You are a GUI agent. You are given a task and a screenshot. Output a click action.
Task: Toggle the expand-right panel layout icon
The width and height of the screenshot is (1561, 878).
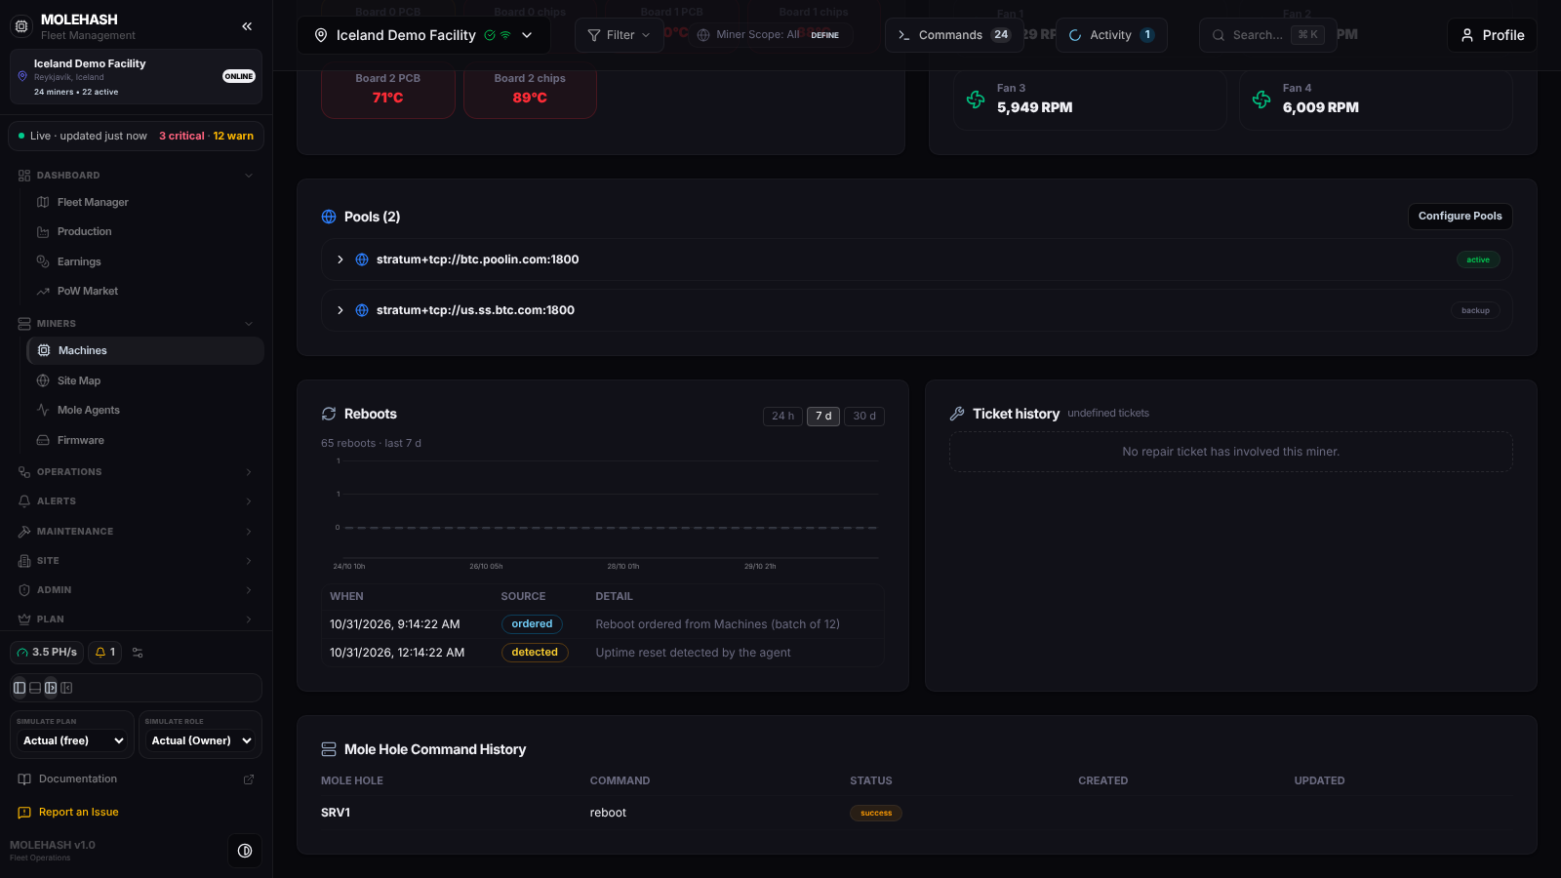pyautogui.click(x=51, y=688)
